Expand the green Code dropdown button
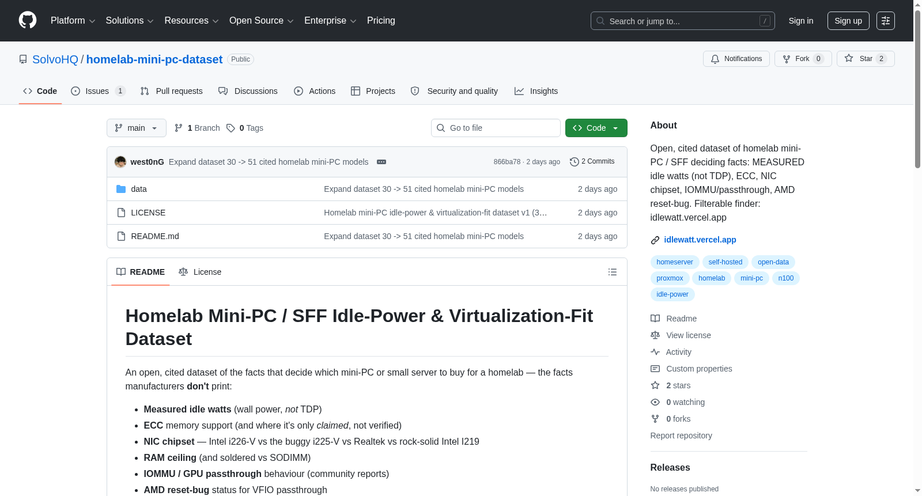922x496 pixels. (x=596, y=128)
